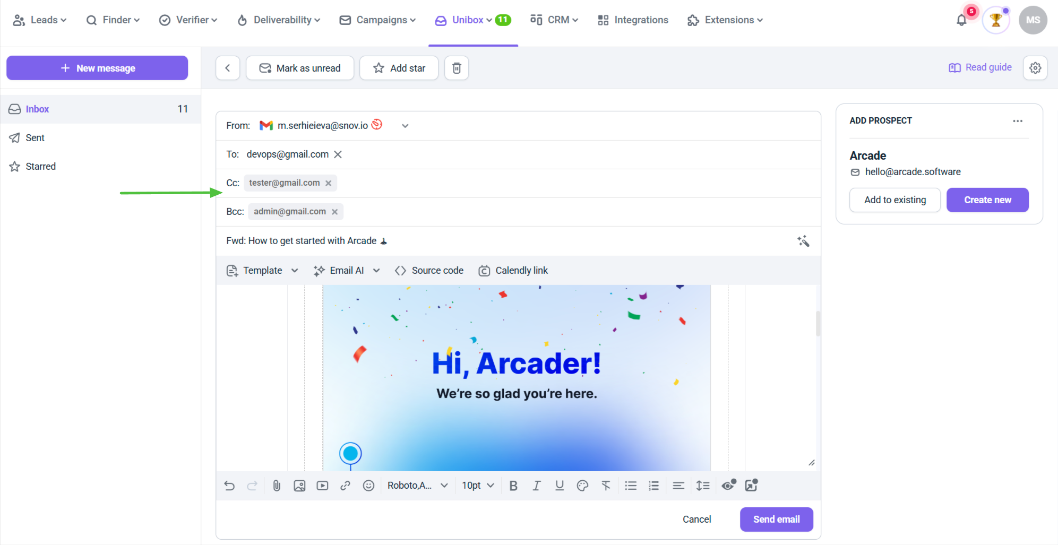Open the notifications bell
Viewport: 1058px width, 545px height.
tap(961, 20)
